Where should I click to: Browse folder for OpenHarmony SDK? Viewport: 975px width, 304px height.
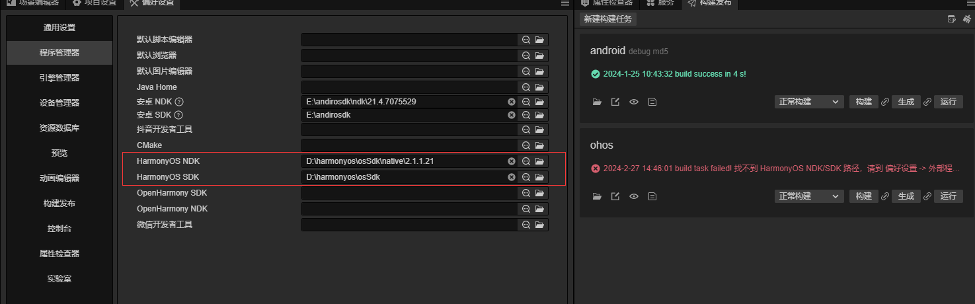tap(539, 193)
